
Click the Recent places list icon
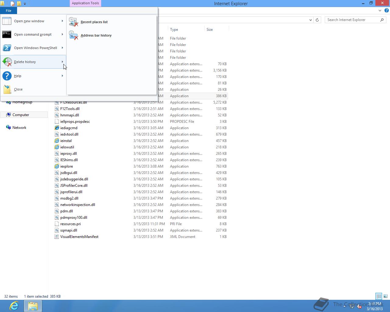click(x=73, y=22)
